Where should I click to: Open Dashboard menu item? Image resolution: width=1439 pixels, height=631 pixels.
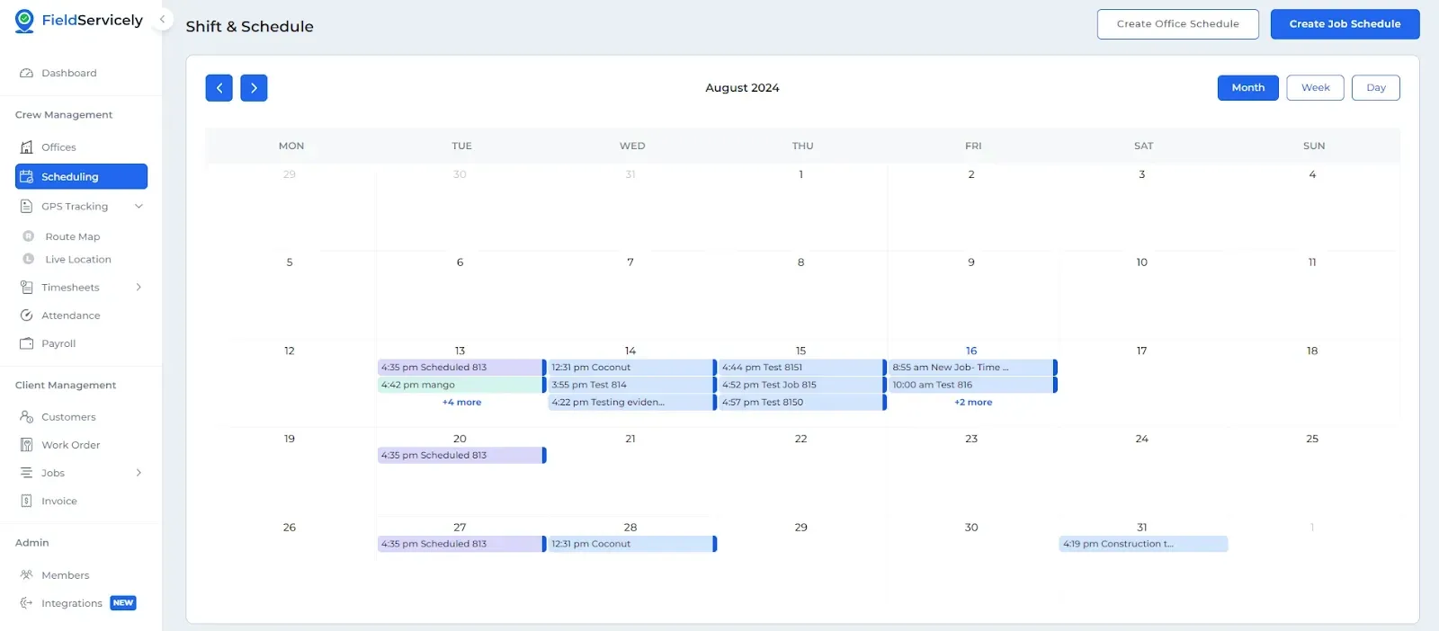tap(69, 73)
